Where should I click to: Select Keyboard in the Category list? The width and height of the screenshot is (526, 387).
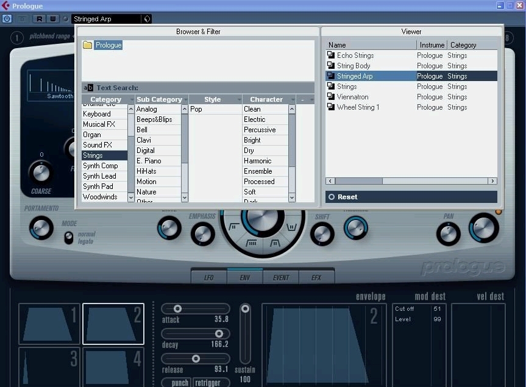tap(104, 114)
